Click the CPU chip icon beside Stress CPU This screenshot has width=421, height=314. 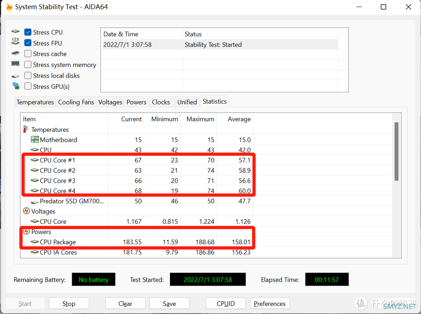(15, 32)
